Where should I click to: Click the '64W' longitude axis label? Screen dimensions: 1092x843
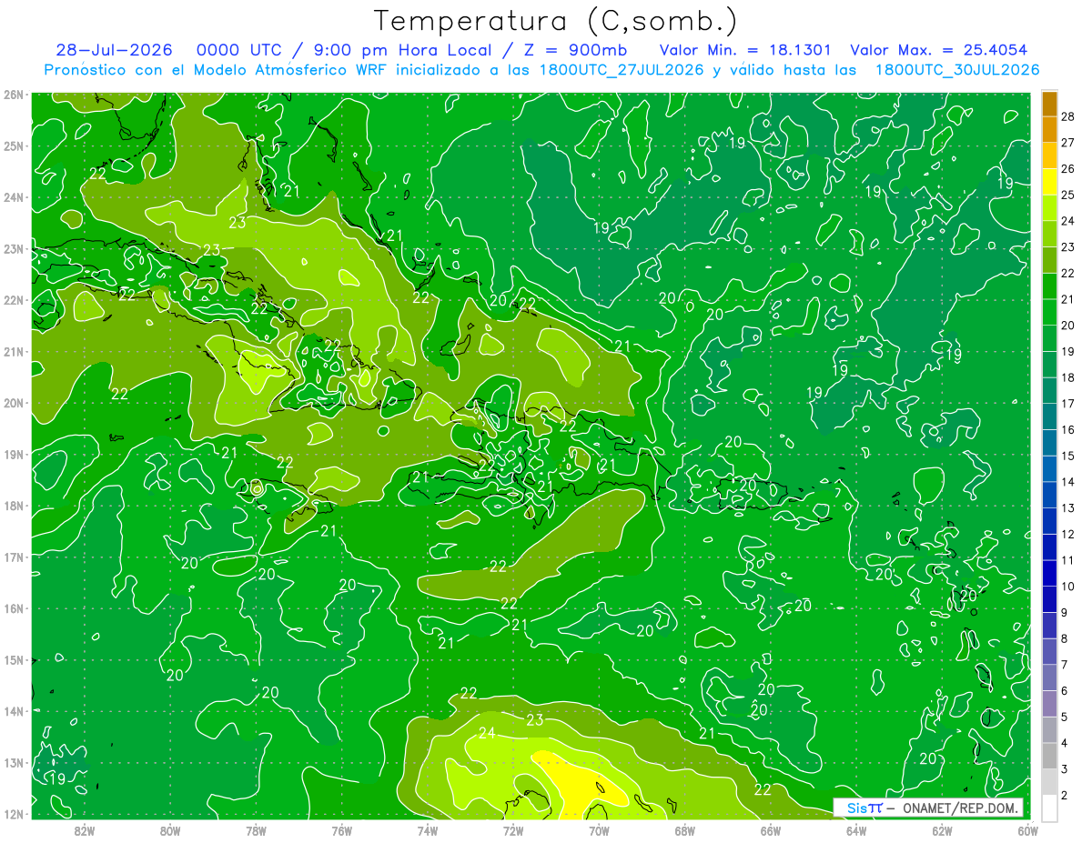(x=856, y=829)
